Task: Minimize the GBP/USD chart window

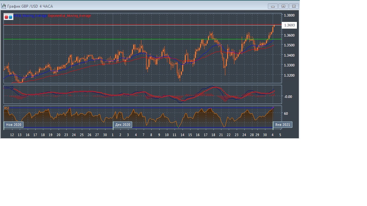Action: click(273, 6)
